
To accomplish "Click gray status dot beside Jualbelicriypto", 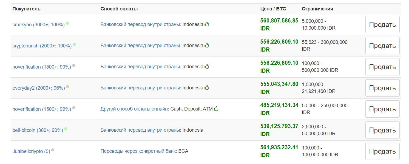I will pyautogui.click(x=53, y=150).
